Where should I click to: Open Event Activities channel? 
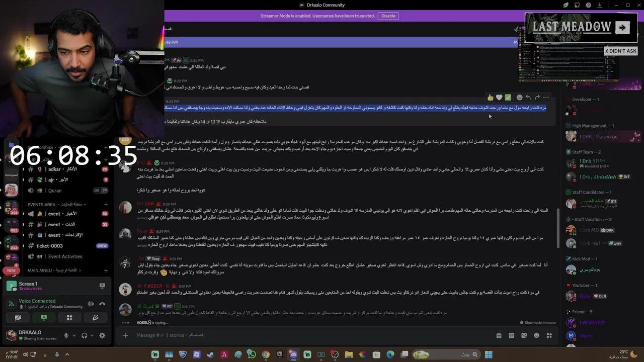(68, 256)
